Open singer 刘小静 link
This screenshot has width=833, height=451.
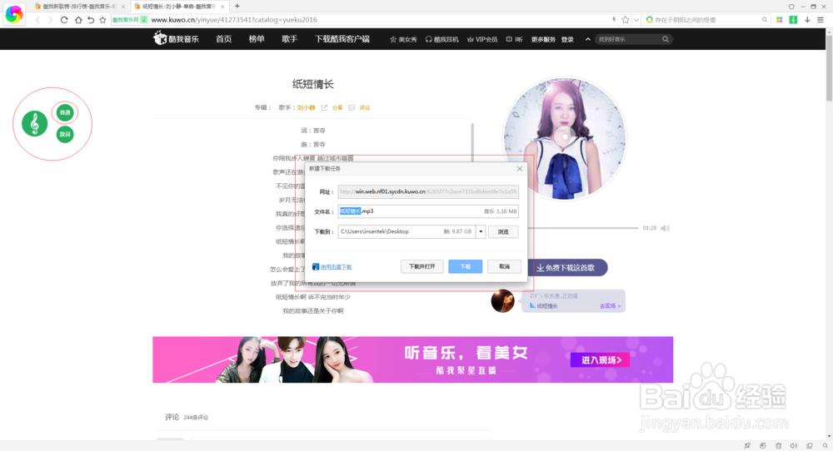pos(306,107)
